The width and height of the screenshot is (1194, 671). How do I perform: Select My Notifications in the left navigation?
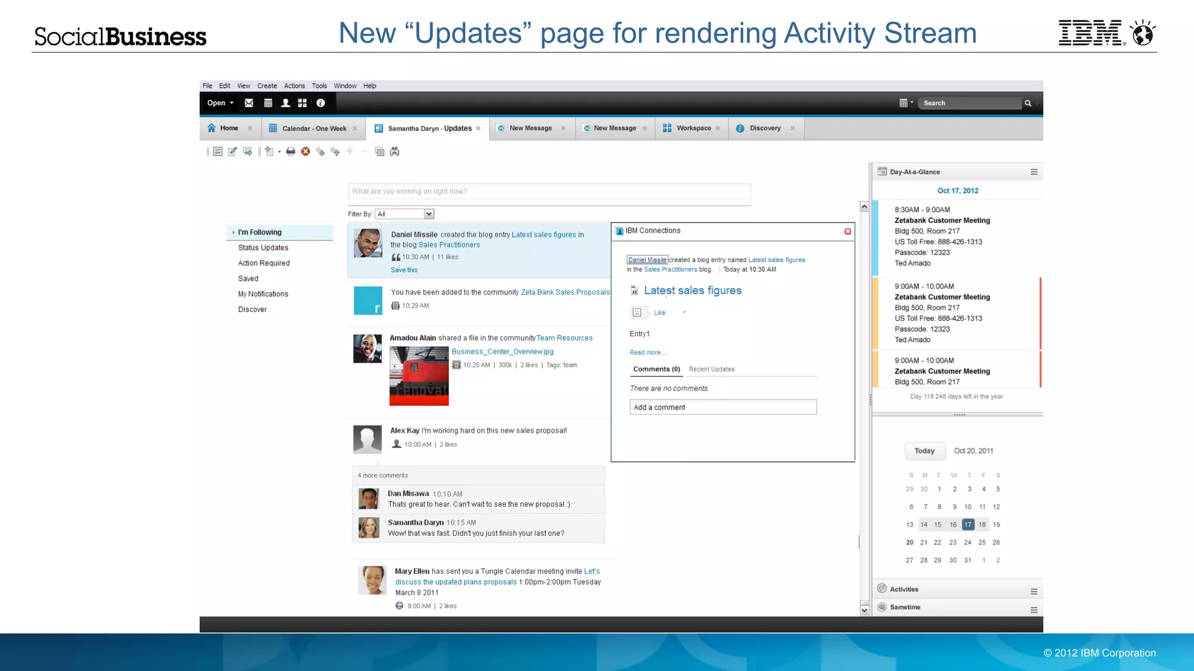(263, 294)
